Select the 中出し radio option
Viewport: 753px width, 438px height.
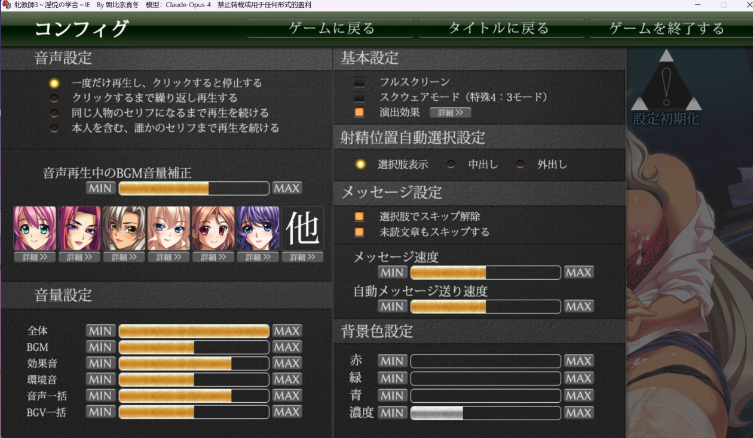tap(451, 164)
